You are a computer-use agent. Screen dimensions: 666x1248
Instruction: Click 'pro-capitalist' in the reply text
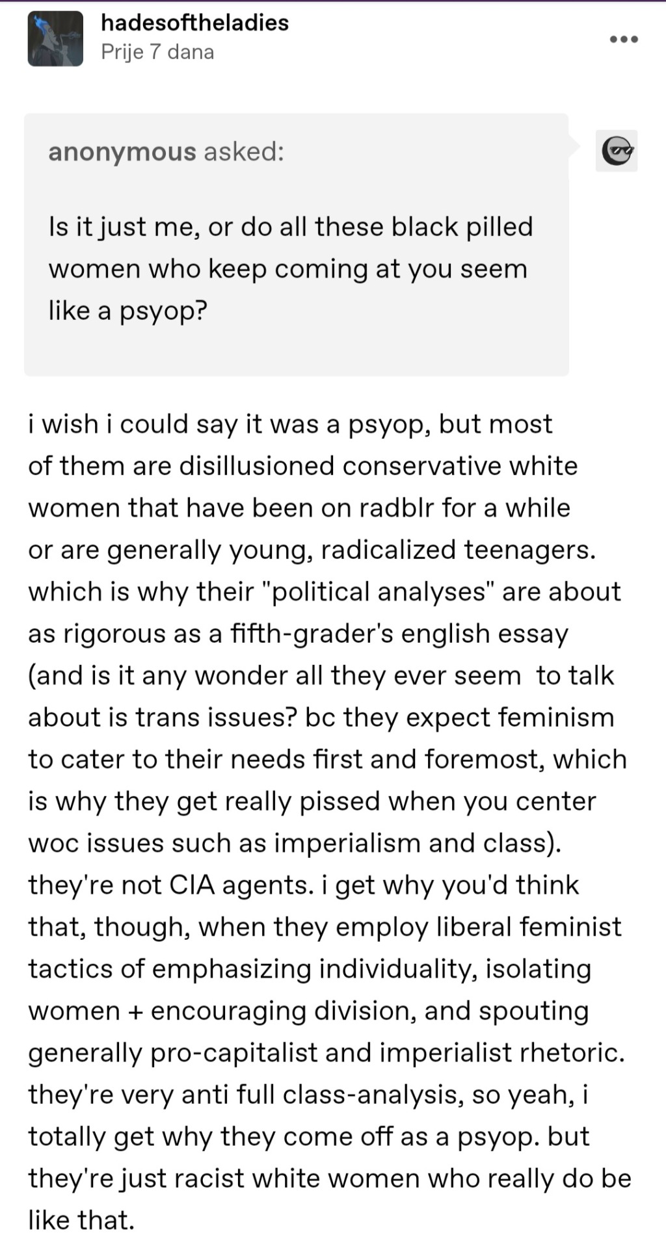(x=234, y=1053)
